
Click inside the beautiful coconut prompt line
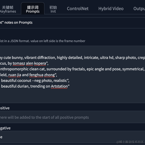coord(35,81)
